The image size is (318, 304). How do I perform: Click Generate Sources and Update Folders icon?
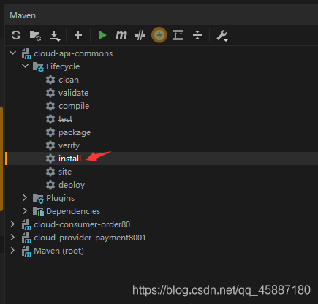[x=35, y=35]
